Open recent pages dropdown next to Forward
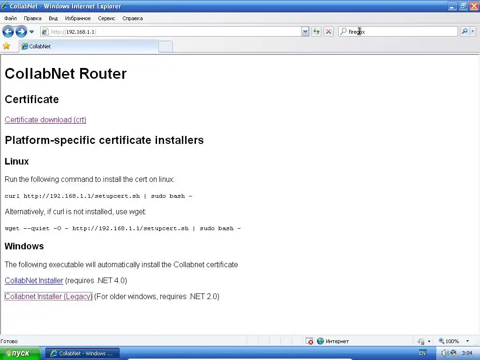The height and width of the screenshot is (360, 480). pos(31,31)
